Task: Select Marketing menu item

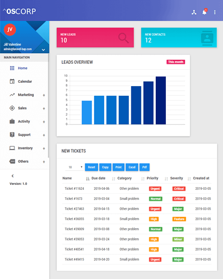Action: (x=26, y=95)
